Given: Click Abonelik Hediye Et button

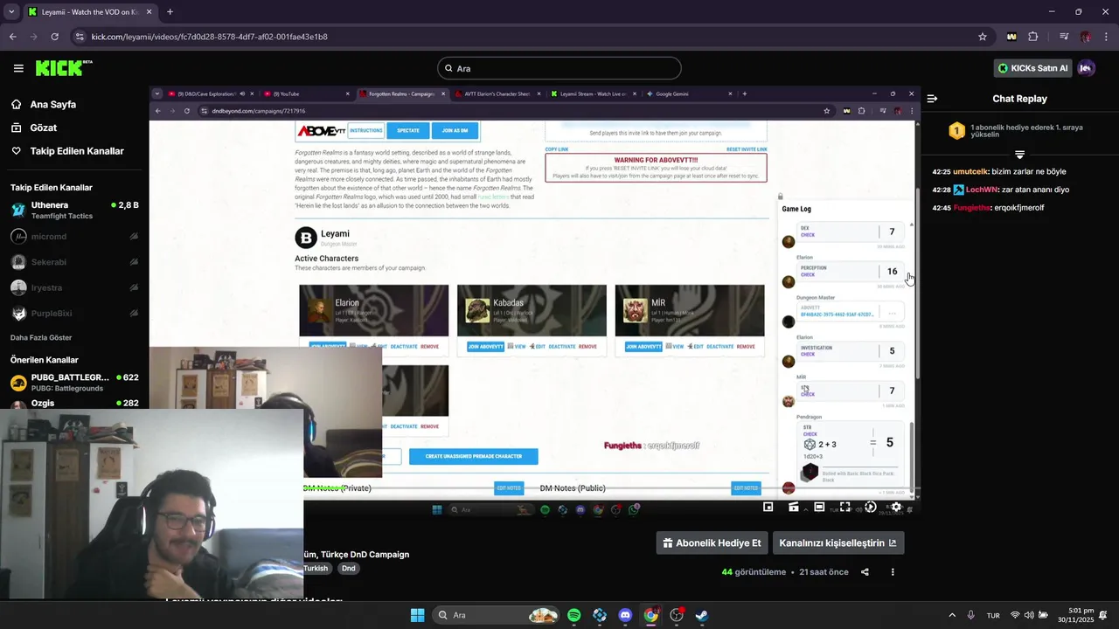Looking at the screenshot, I should click(x=712, y=543).
